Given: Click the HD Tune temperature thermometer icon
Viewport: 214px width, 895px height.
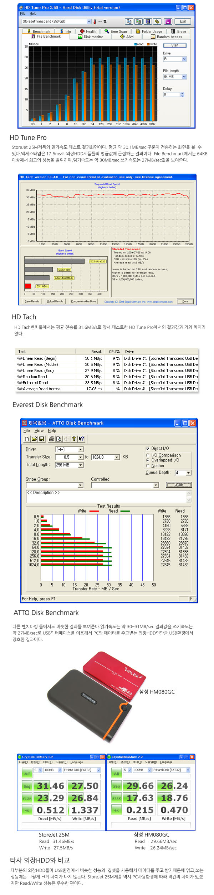Looking at the screenshot, I should 95,21.
